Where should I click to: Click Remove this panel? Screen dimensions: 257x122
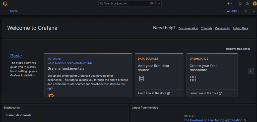(238, 49)
